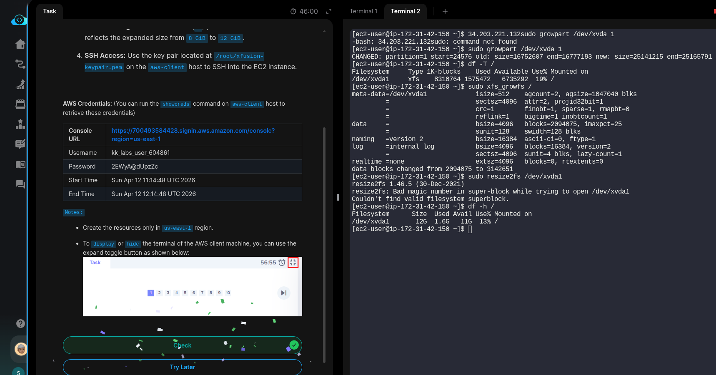Open the learning paths route icon
Viewport: 716px width, 375px height.
(x=20, y=64)
